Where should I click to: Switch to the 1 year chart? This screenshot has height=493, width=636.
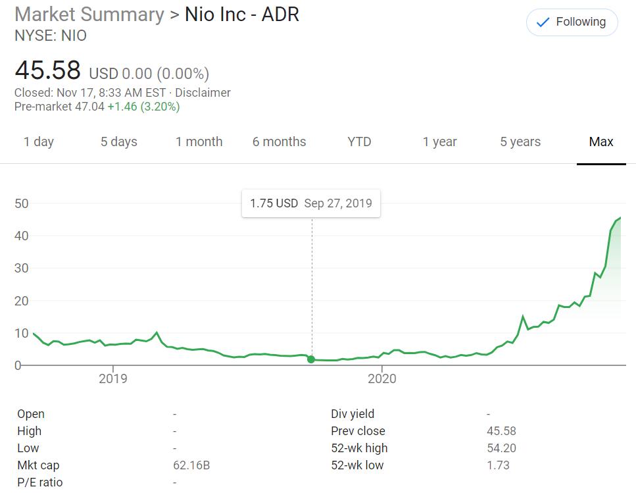pos(439,142)
